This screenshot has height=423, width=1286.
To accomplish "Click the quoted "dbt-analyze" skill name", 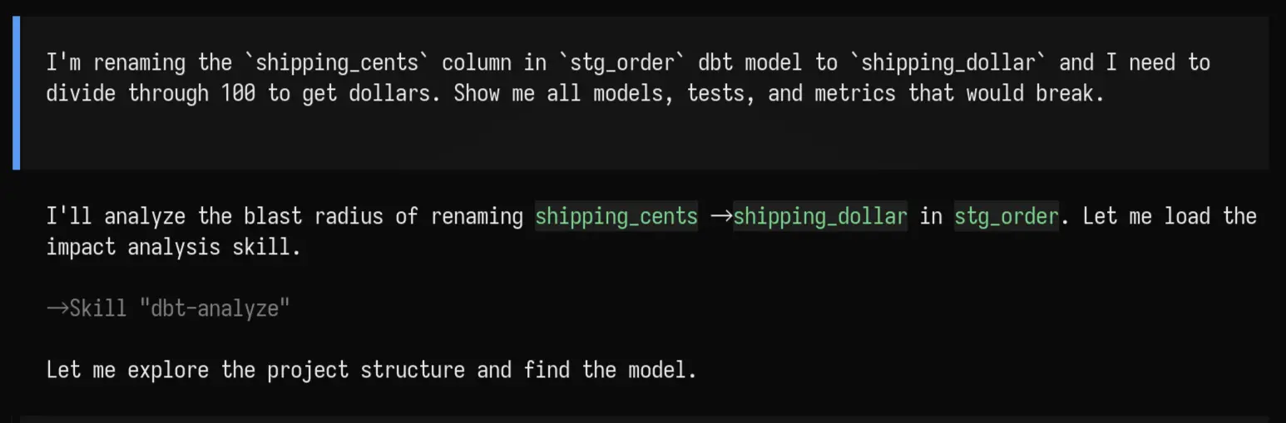I will (215, 308).
